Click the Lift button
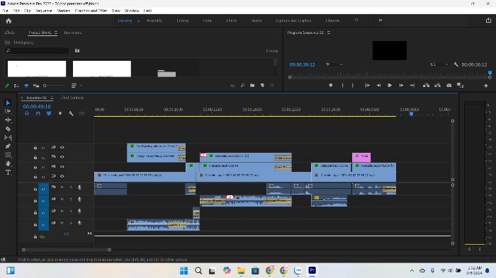Viewport: 496px width, 278px height. point(426,86)
